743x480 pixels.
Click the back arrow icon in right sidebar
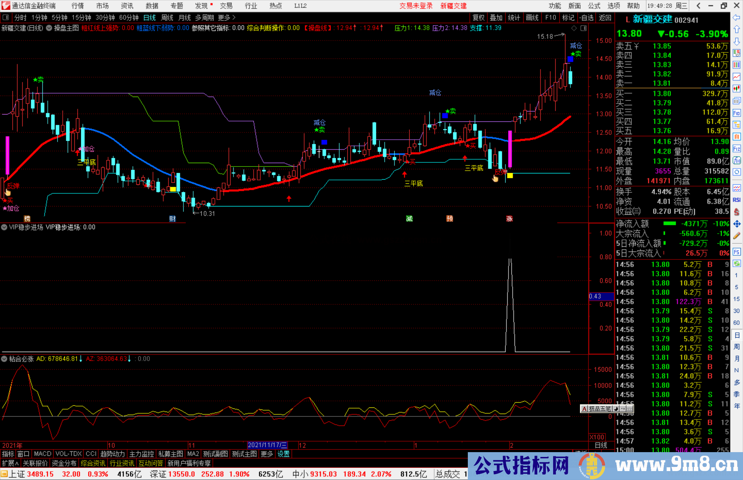pyautogui.click(x=736, y=18)
